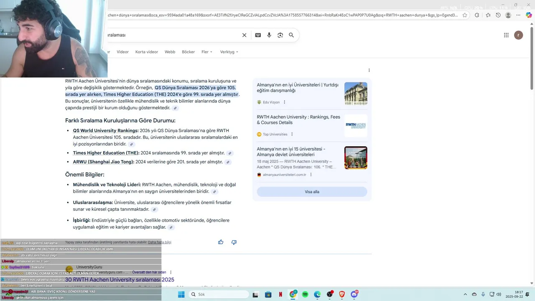Viewport: 535px width, 301px height.
Task: Show hidden system tray icons
Action: pyautogui.click(x=465, y=294)
